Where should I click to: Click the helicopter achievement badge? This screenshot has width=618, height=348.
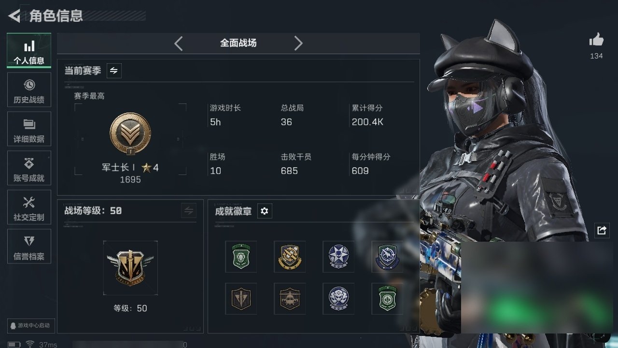(290, 299)
